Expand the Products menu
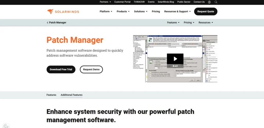The image size is (264, 128). 123,11
